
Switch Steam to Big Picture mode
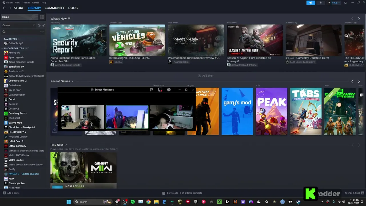point(345,3)
